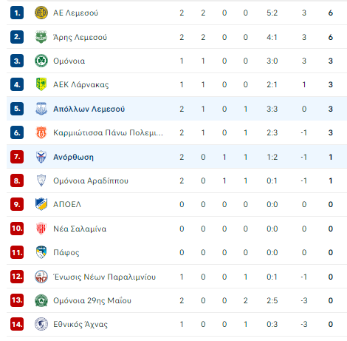Viewport: 347px width, 341px height.
Task: Click the red rank 7 position badge
Action: pyautogui.click(x=17, y=157)
